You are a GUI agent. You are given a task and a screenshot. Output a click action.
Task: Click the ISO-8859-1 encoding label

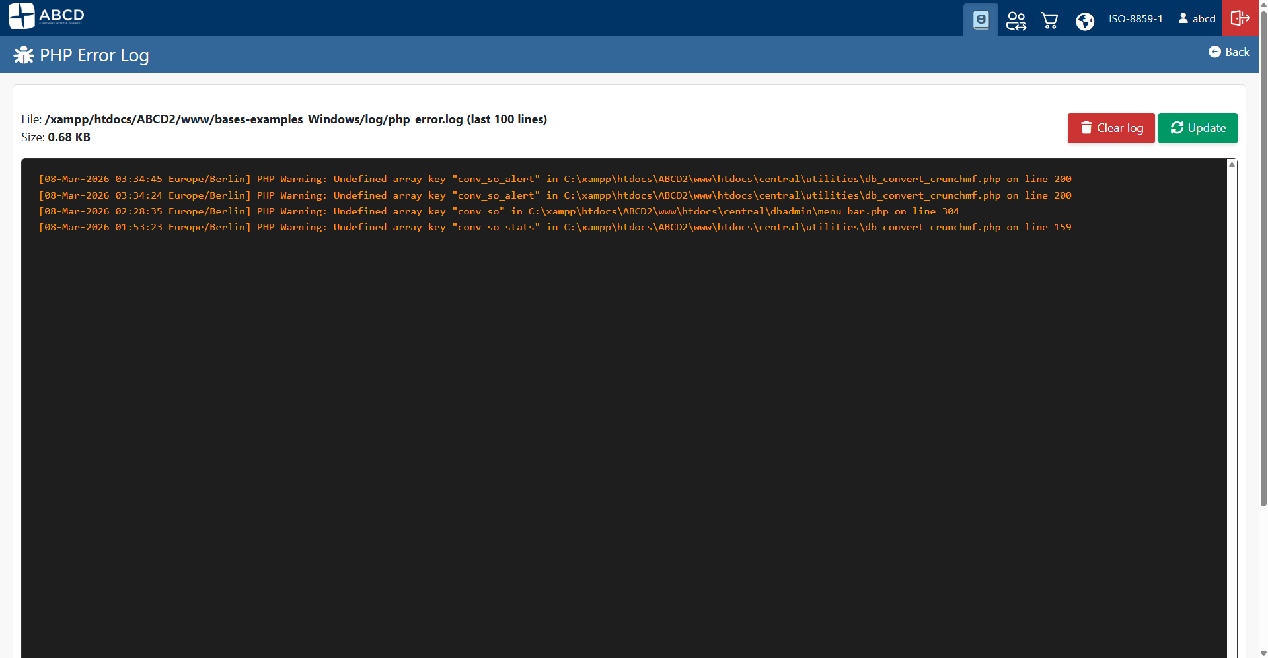[x=1135, y=19]
